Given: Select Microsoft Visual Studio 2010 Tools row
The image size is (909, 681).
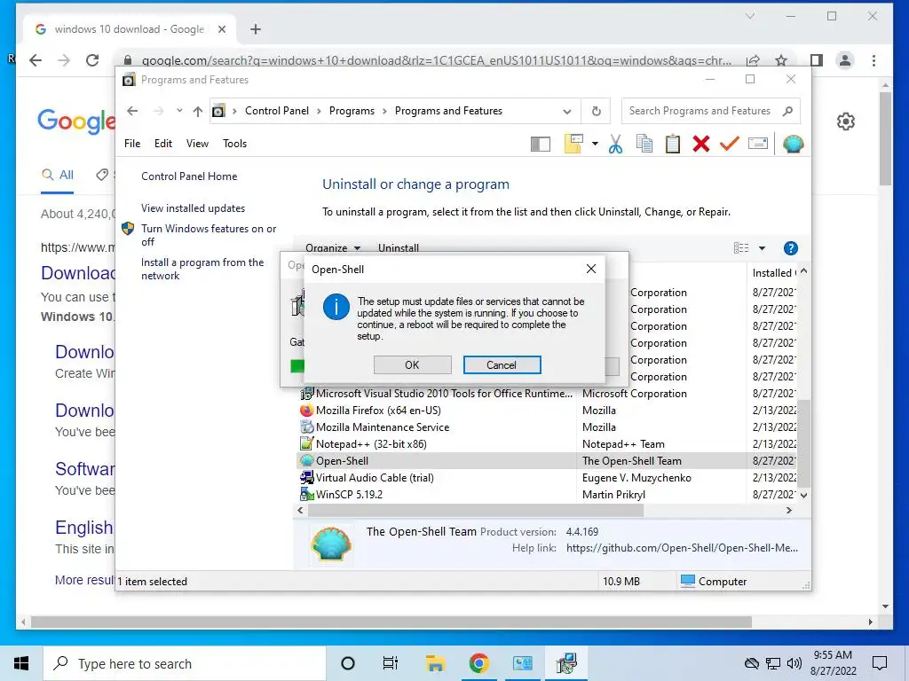Looking at the screenshot, I should (x=549, y=393).
